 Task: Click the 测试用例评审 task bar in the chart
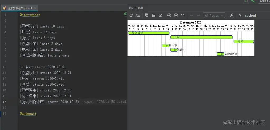[x=220, y=54]
